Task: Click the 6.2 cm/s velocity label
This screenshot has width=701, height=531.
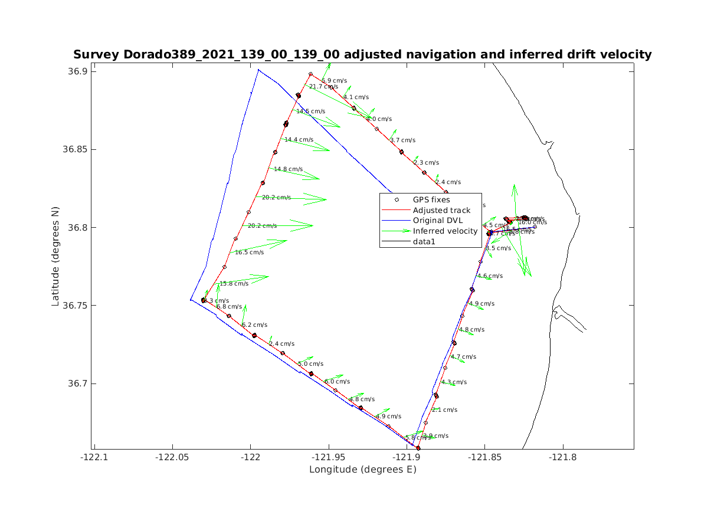Action: pos(254,325)
